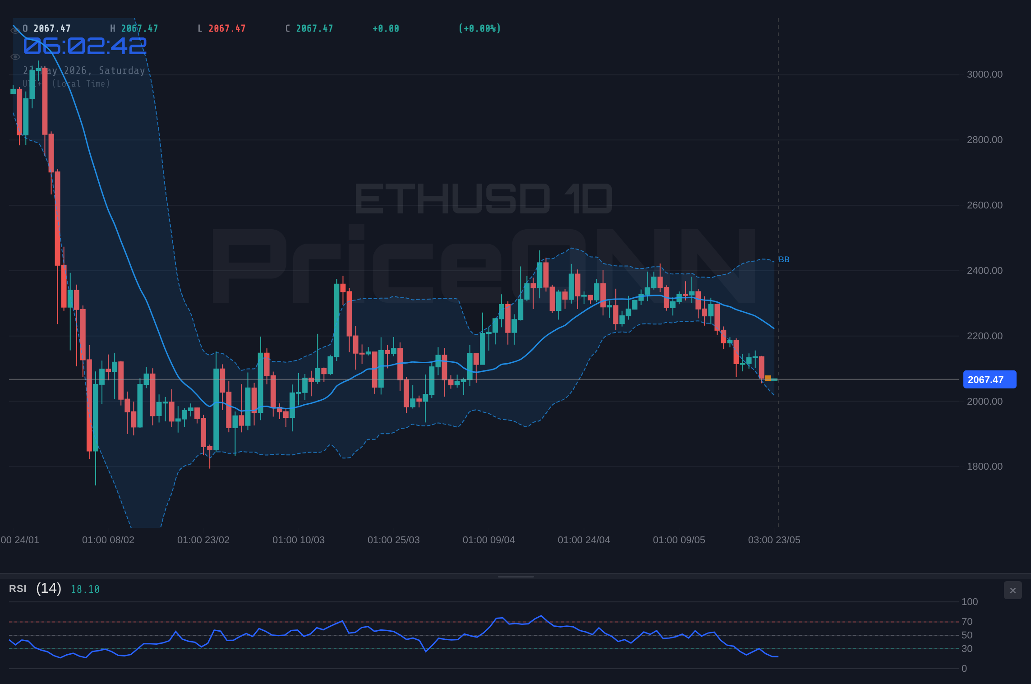Close the RSI indicator pane
The image size is (1031, 684).
point(1013,590)
